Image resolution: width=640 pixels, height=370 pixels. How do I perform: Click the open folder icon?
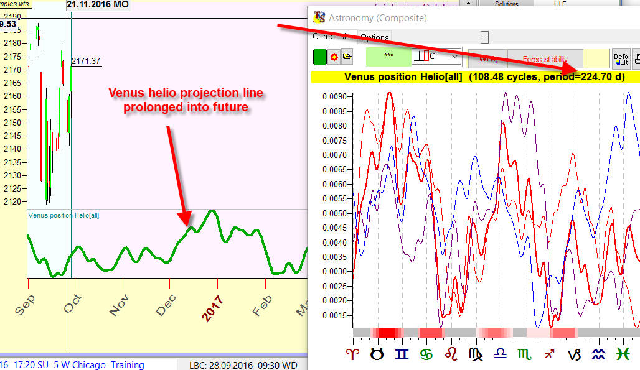pos(347,57)
